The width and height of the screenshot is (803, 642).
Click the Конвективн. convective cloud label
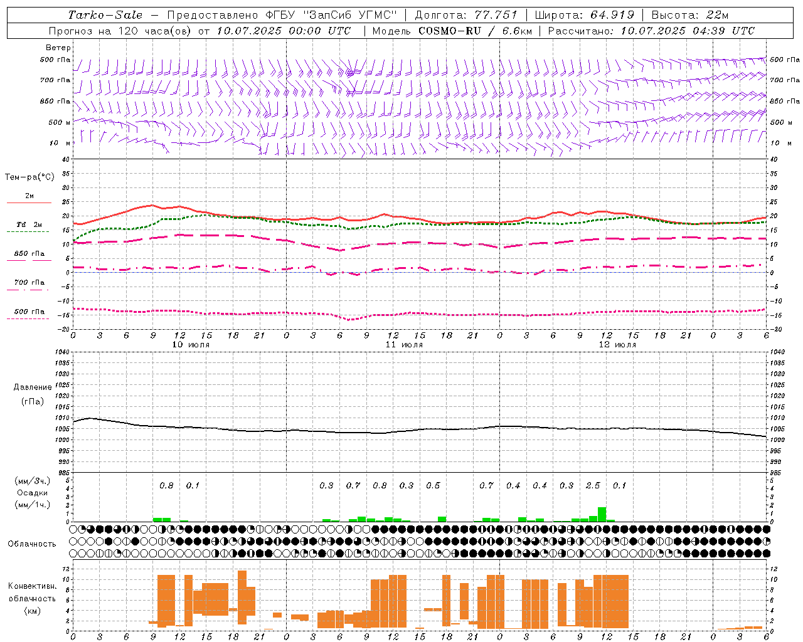(x=33, y=586)
